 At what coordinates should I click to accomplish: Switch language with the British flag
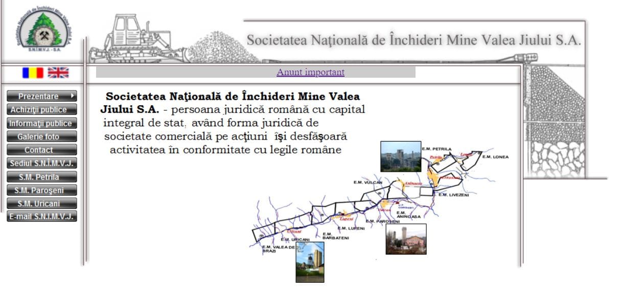click(58, 73)
